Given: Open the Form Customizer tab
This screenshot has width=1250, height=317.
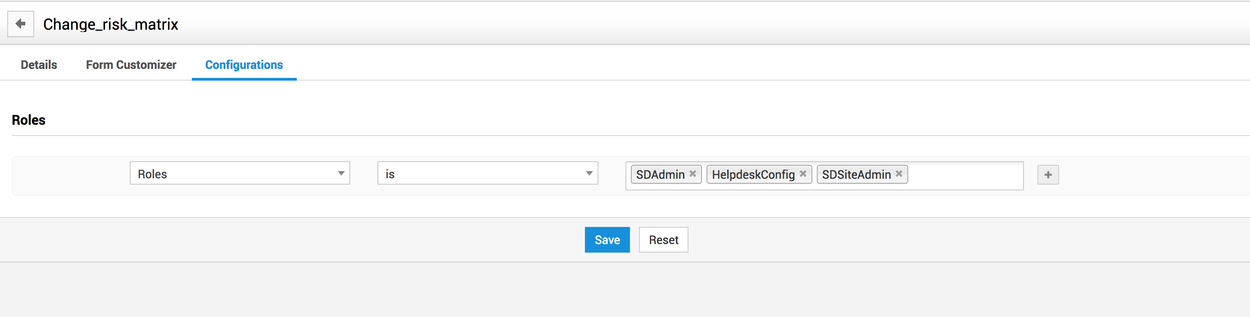Looking at the screenshot, I should pyautogui.click(x=131, y=64).
